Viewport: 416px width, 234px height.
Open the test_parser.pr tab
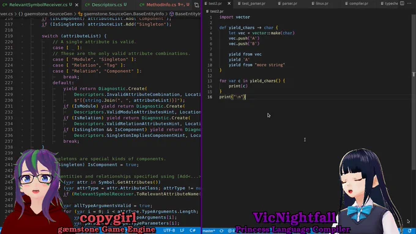click(x=251, y=4)
